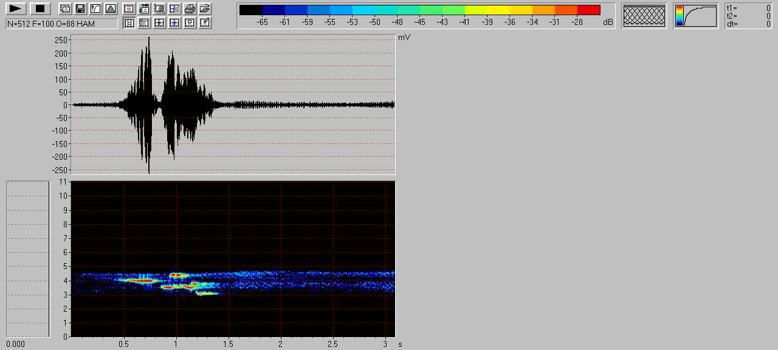Screen dimensions: 778x350
Task: Click the color gradient curve button
Action: (x=695, y=16)
